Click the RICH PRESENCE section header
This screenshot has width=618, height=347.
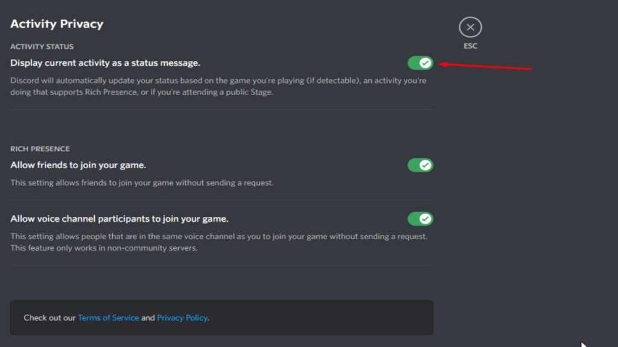point(40,149)
